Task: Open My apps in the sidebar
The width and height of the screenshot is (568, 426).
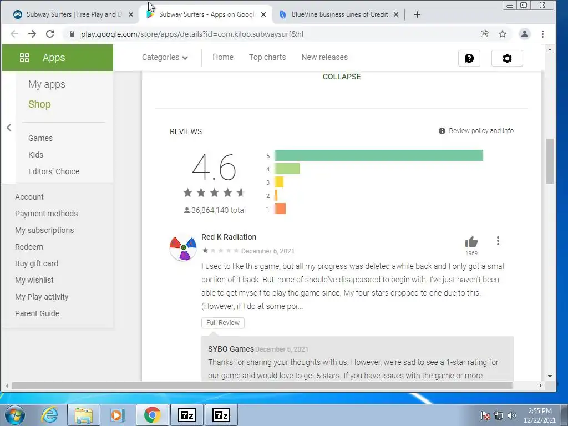Action: 47,84
